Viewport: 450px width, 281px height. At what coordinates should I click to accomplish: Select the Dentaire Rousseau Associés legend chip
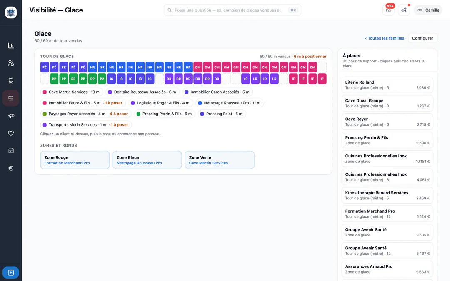(x=142, y=92)
